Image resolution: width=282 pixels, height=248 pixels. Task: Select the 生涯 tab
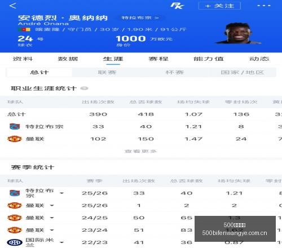point(113,59)
